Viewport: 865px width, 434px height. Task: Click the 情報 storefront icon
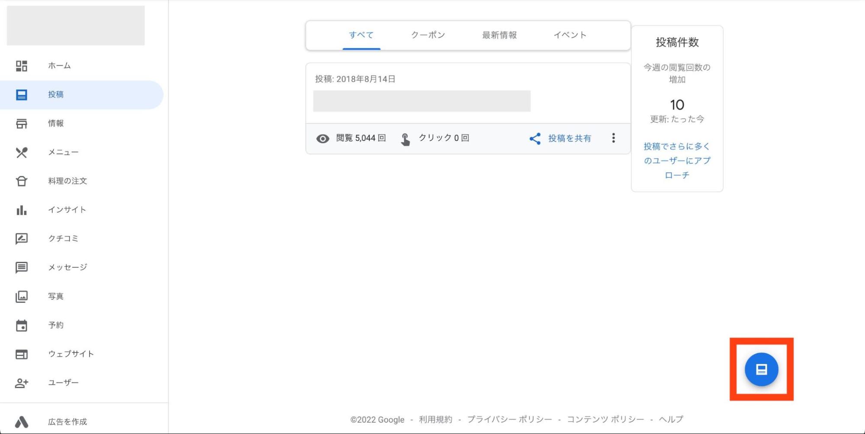[x=22, y=123]
